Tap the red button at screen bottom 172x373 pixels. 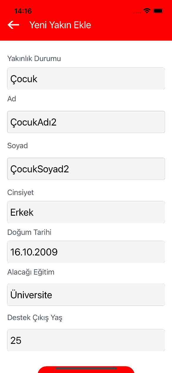[x=86, y=370]
